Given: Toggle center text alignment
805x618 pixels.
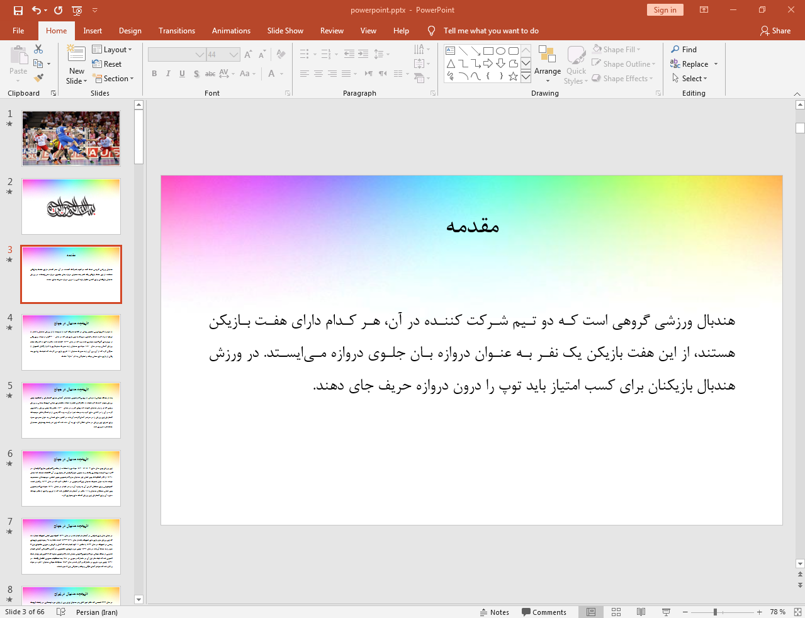Looking at the screenshot, I should 318,74.
